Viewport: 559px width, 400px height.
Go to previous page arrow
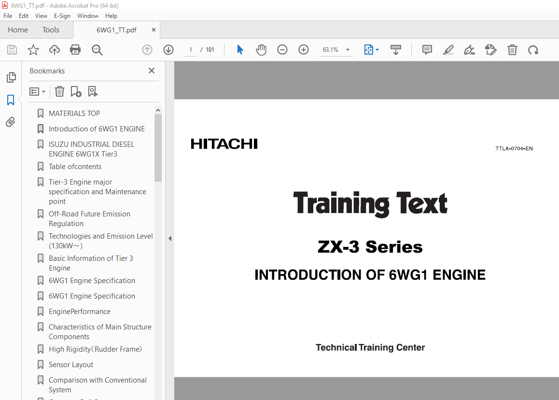click(147, 50)
